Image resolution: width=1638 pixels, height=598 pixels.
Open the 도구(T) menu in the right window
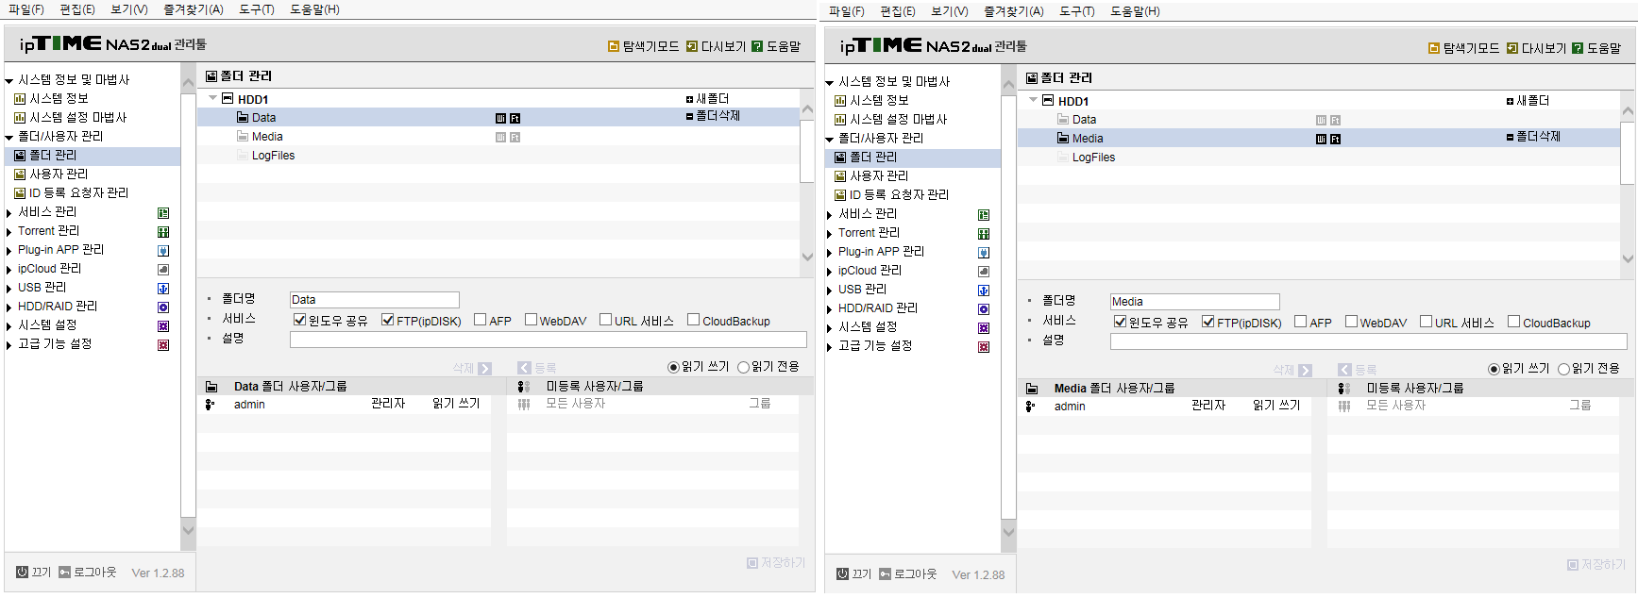[1077, 11]
